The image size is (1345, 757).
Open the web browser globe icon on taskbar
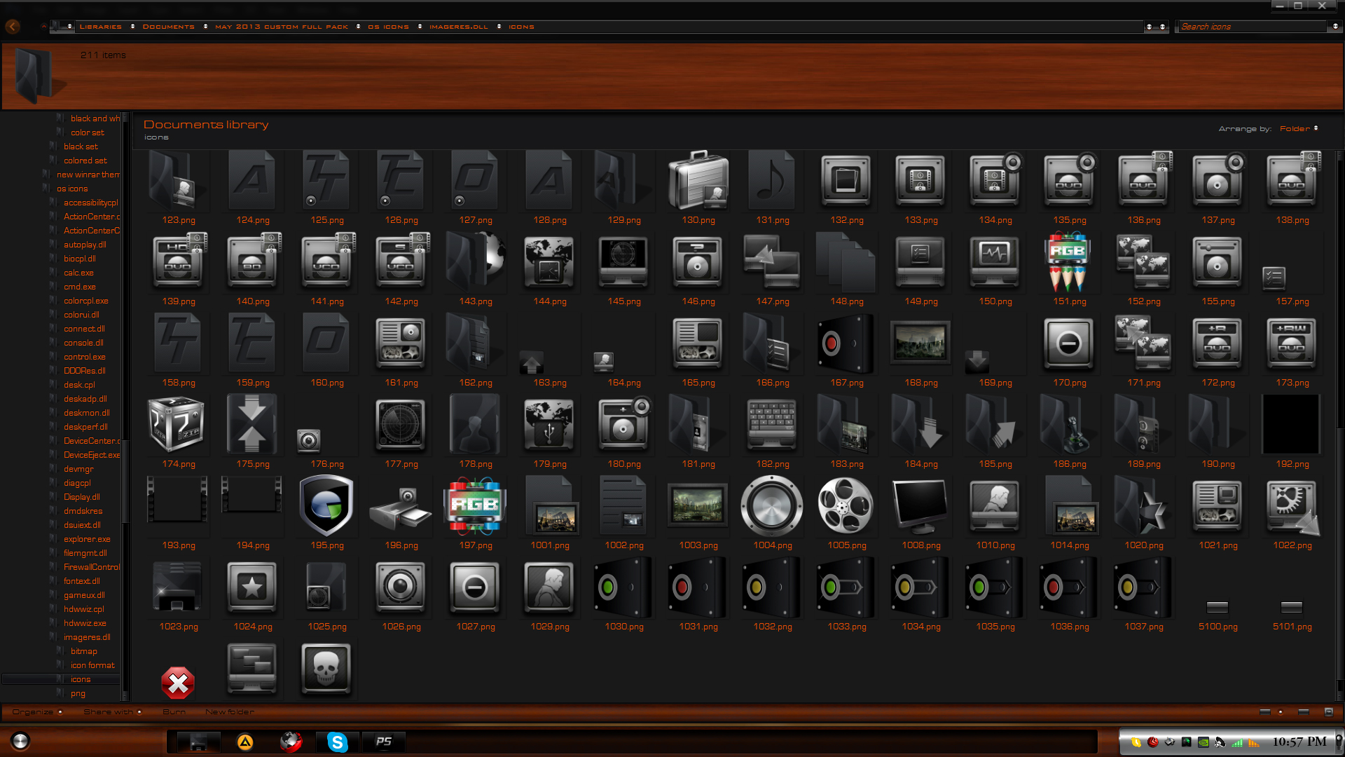click(291, 741)
